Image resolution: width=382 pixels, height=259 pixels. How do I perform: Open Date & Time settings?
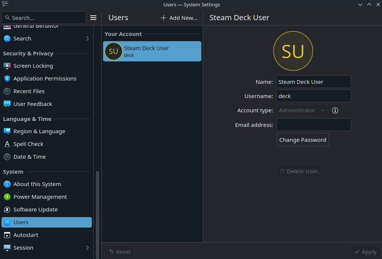(46, 157)
